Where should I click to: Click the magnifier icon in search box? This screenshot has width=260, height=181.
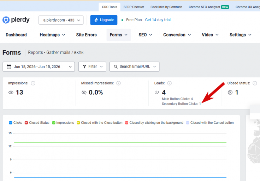(x=116, y=67)
